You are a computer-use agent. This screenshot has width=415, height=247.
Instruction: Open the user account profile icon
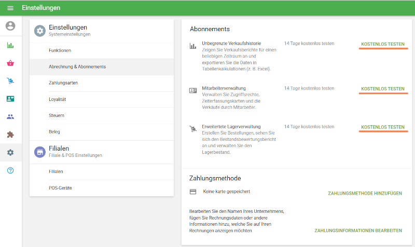click(x=10, y=26)
